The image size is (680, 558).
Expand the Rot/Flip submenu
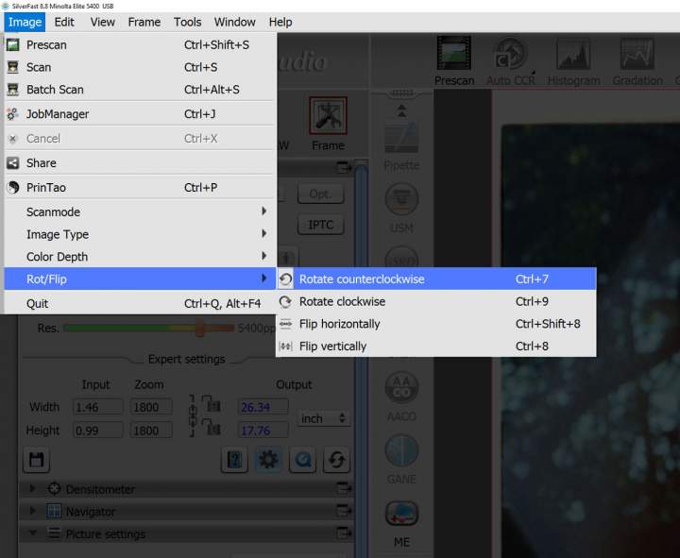(x=140, y=279)
